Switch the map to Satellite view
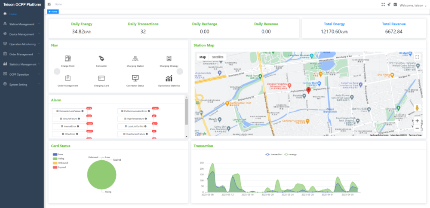Image resolution: width=430 pixels, height=208 pixels. click(x=218, y=57)
